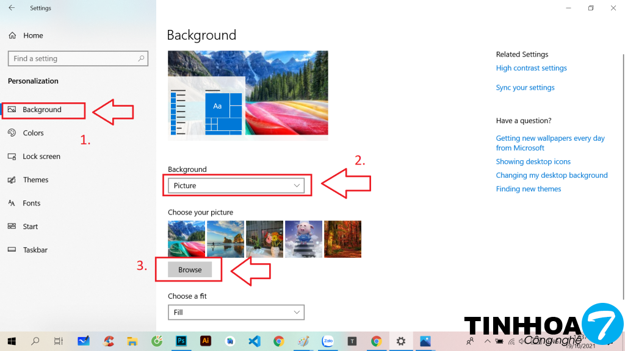Open the Themes settings page
This screenshot has width=625, height=351.
point(35,180)
